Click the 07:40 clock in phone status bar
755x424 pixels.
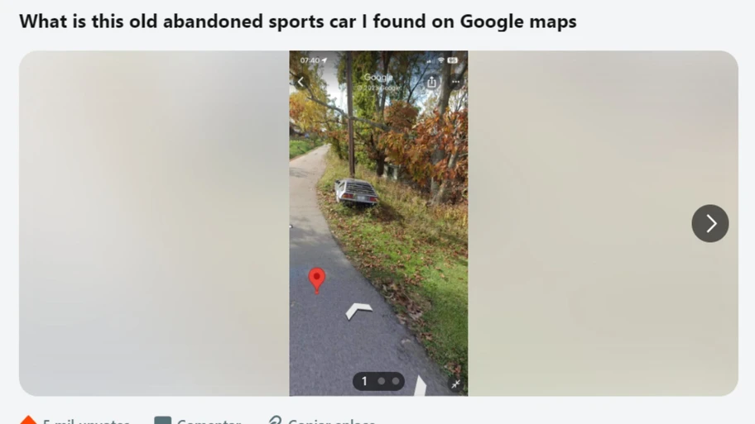(x=310, y=60)
